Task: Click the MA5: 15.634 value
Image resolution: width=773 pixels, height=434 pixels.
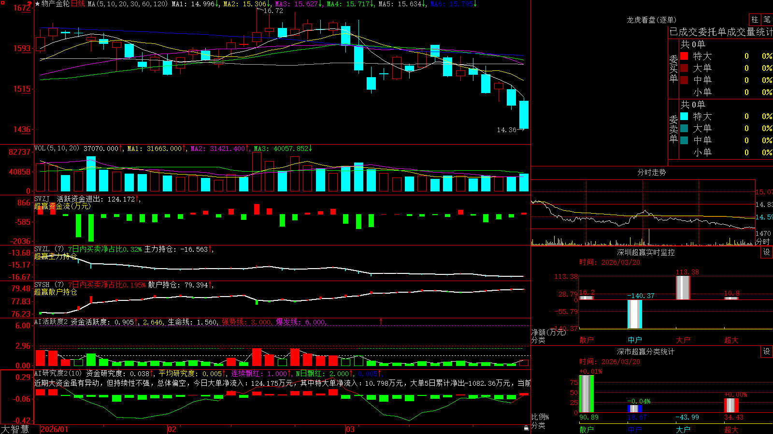Action: tap(402, 4)
